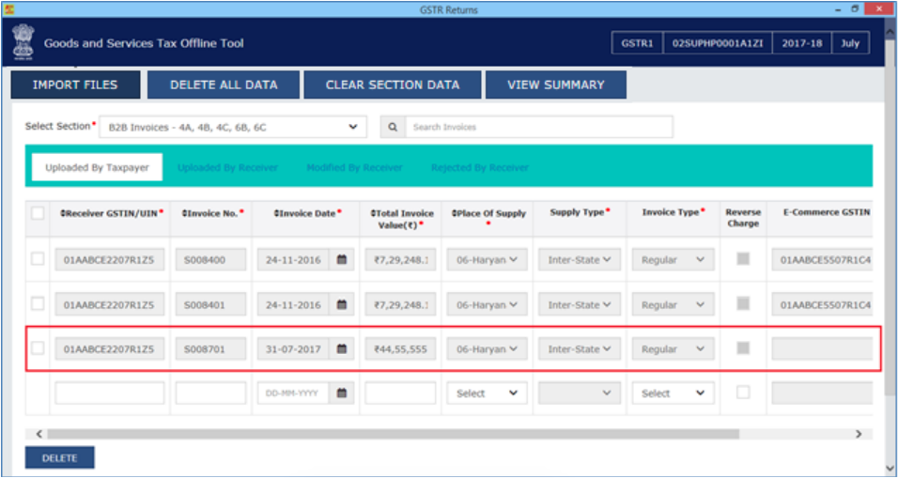Toggle Reverse Charge for invoice S008401

point(743,303)
